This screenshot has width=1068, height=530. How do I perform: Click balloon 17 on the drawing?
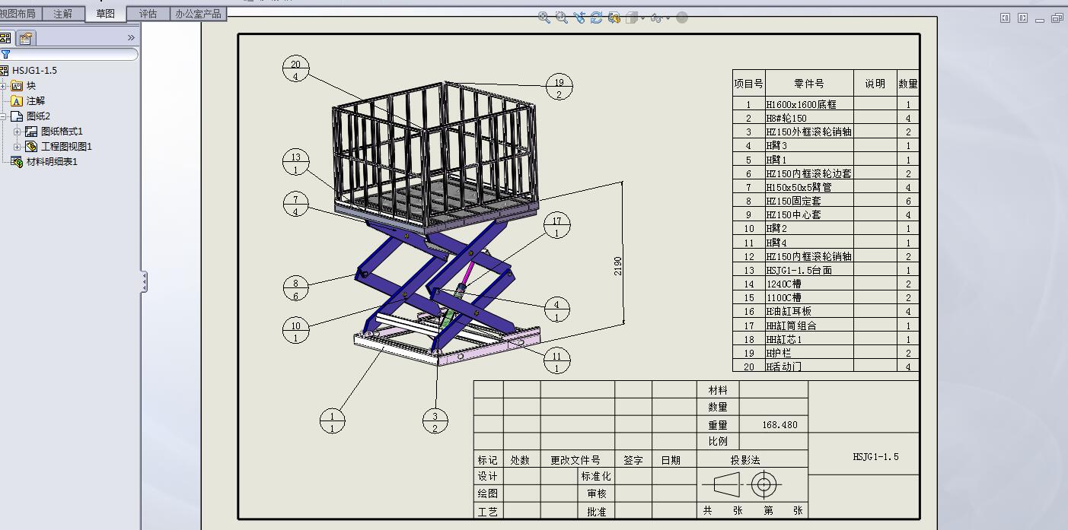point(556,227)
